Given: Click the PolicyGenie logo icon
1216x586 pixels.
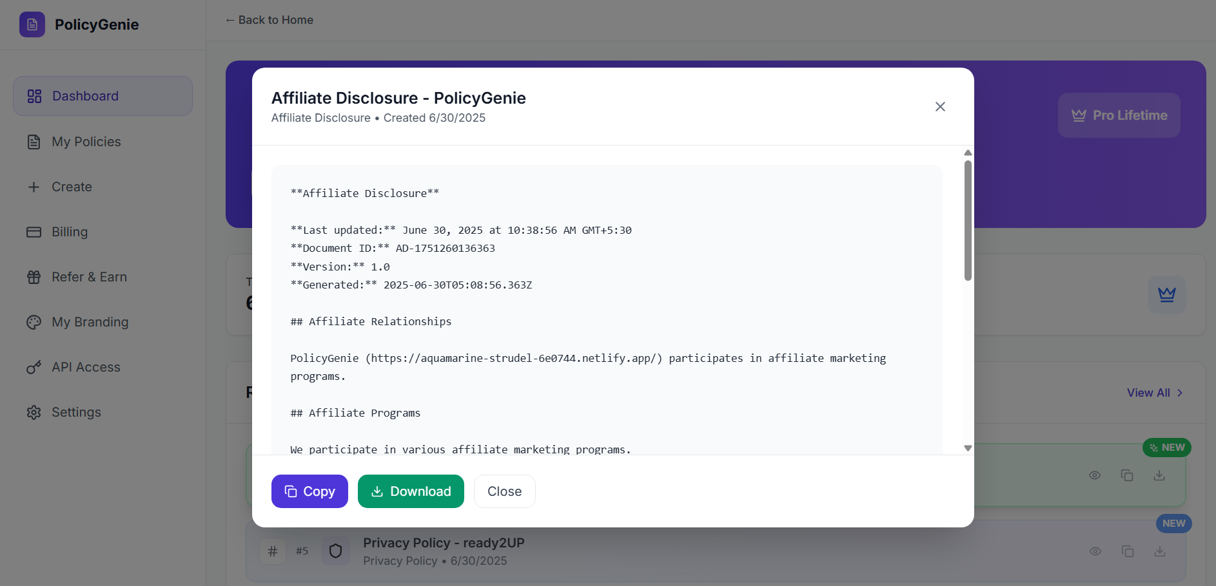Looking at the screenshot, I should click(x=32, y=24).
